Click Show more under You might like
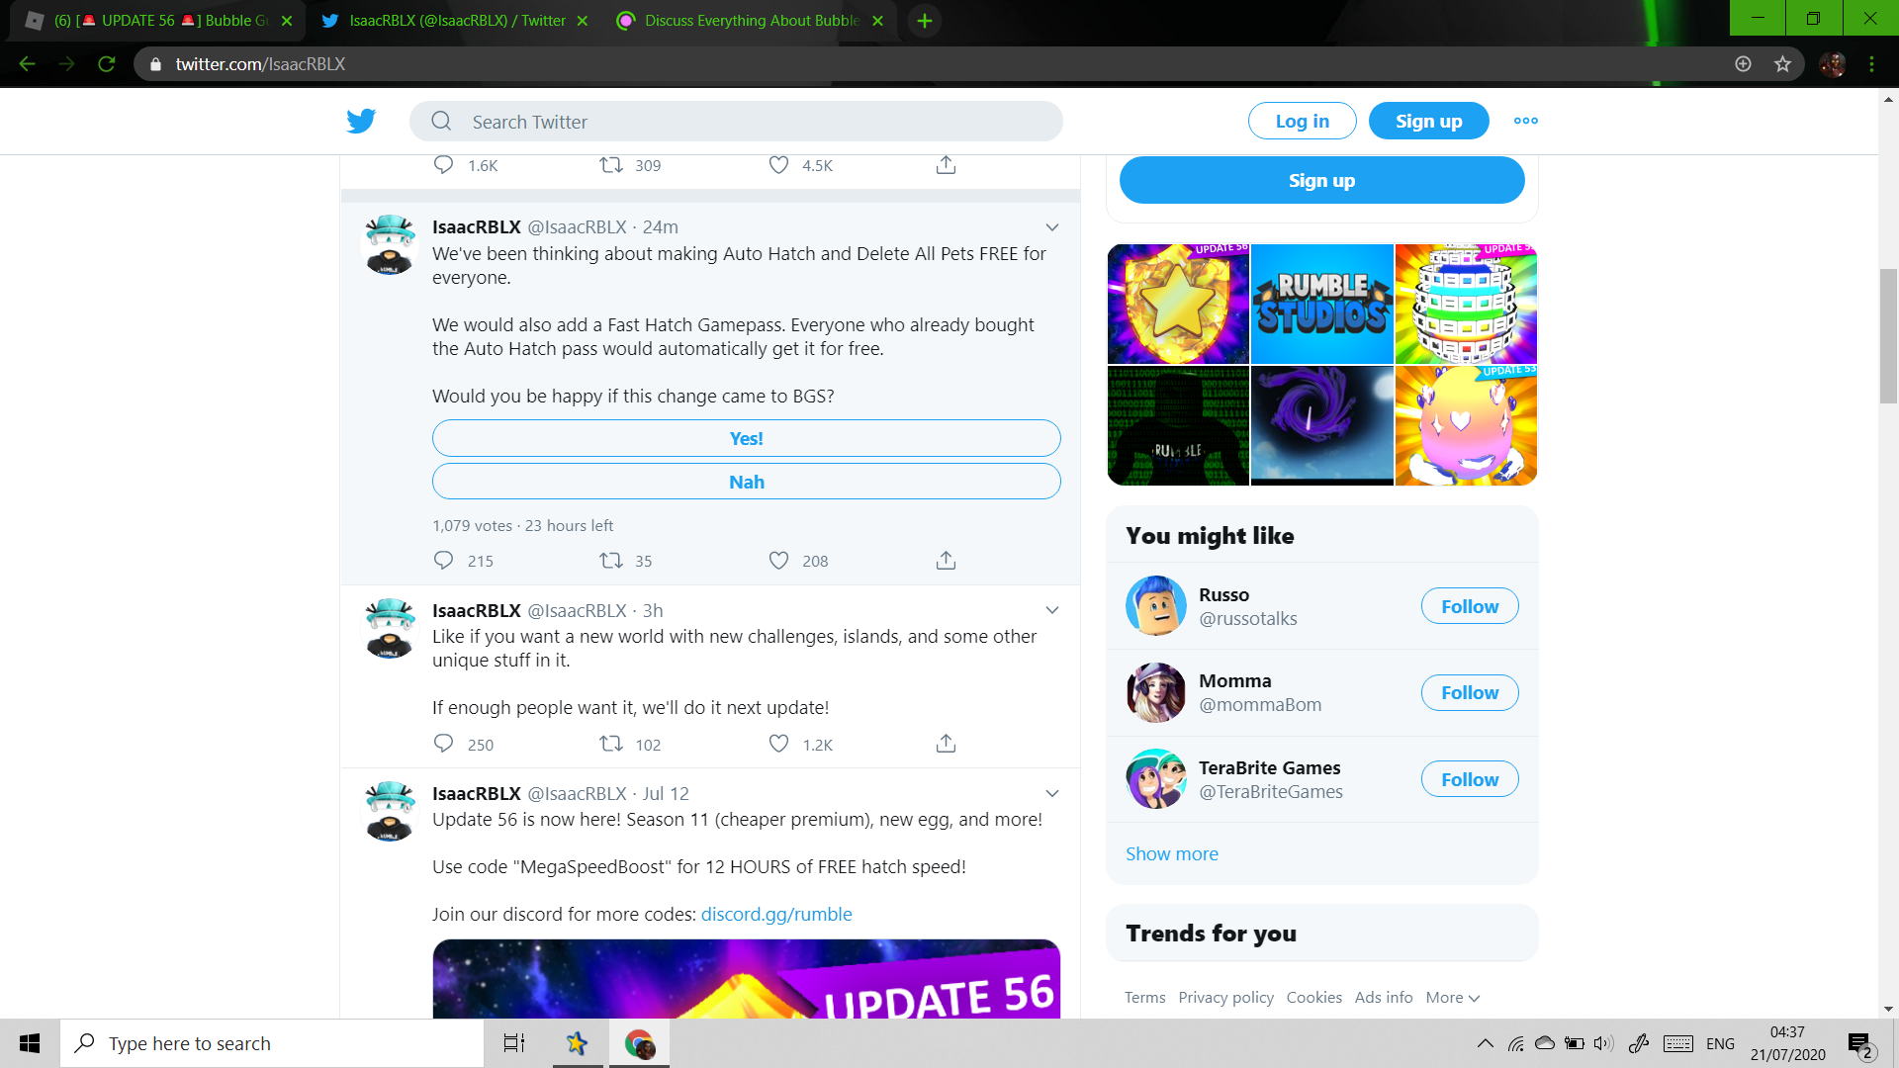The height and width of the screenshot is (1068, 1899). point(1171,852)
